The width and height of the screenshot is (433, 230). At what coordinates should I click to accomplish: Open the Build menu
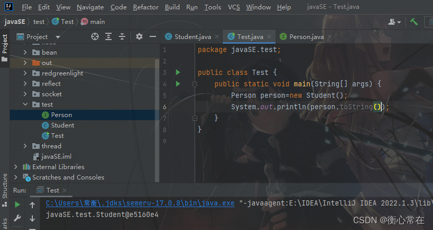(x=172, y=7)
